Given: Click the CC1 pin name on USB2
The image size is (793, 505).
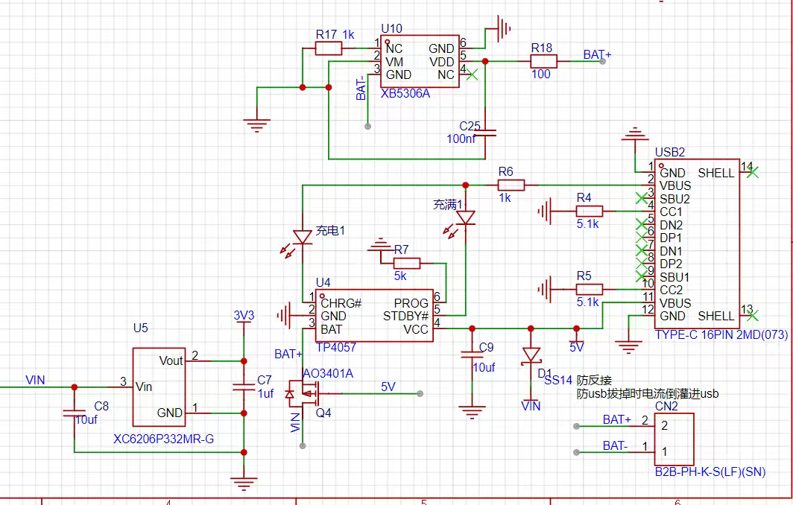Looking at the screenshot, I should pyautogui.click(x=671, y=212).
